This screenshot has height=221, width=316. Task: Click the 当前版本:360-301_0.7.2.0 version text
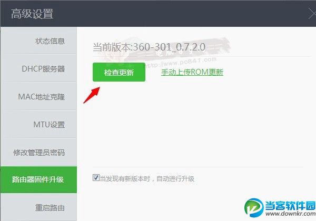149,47
